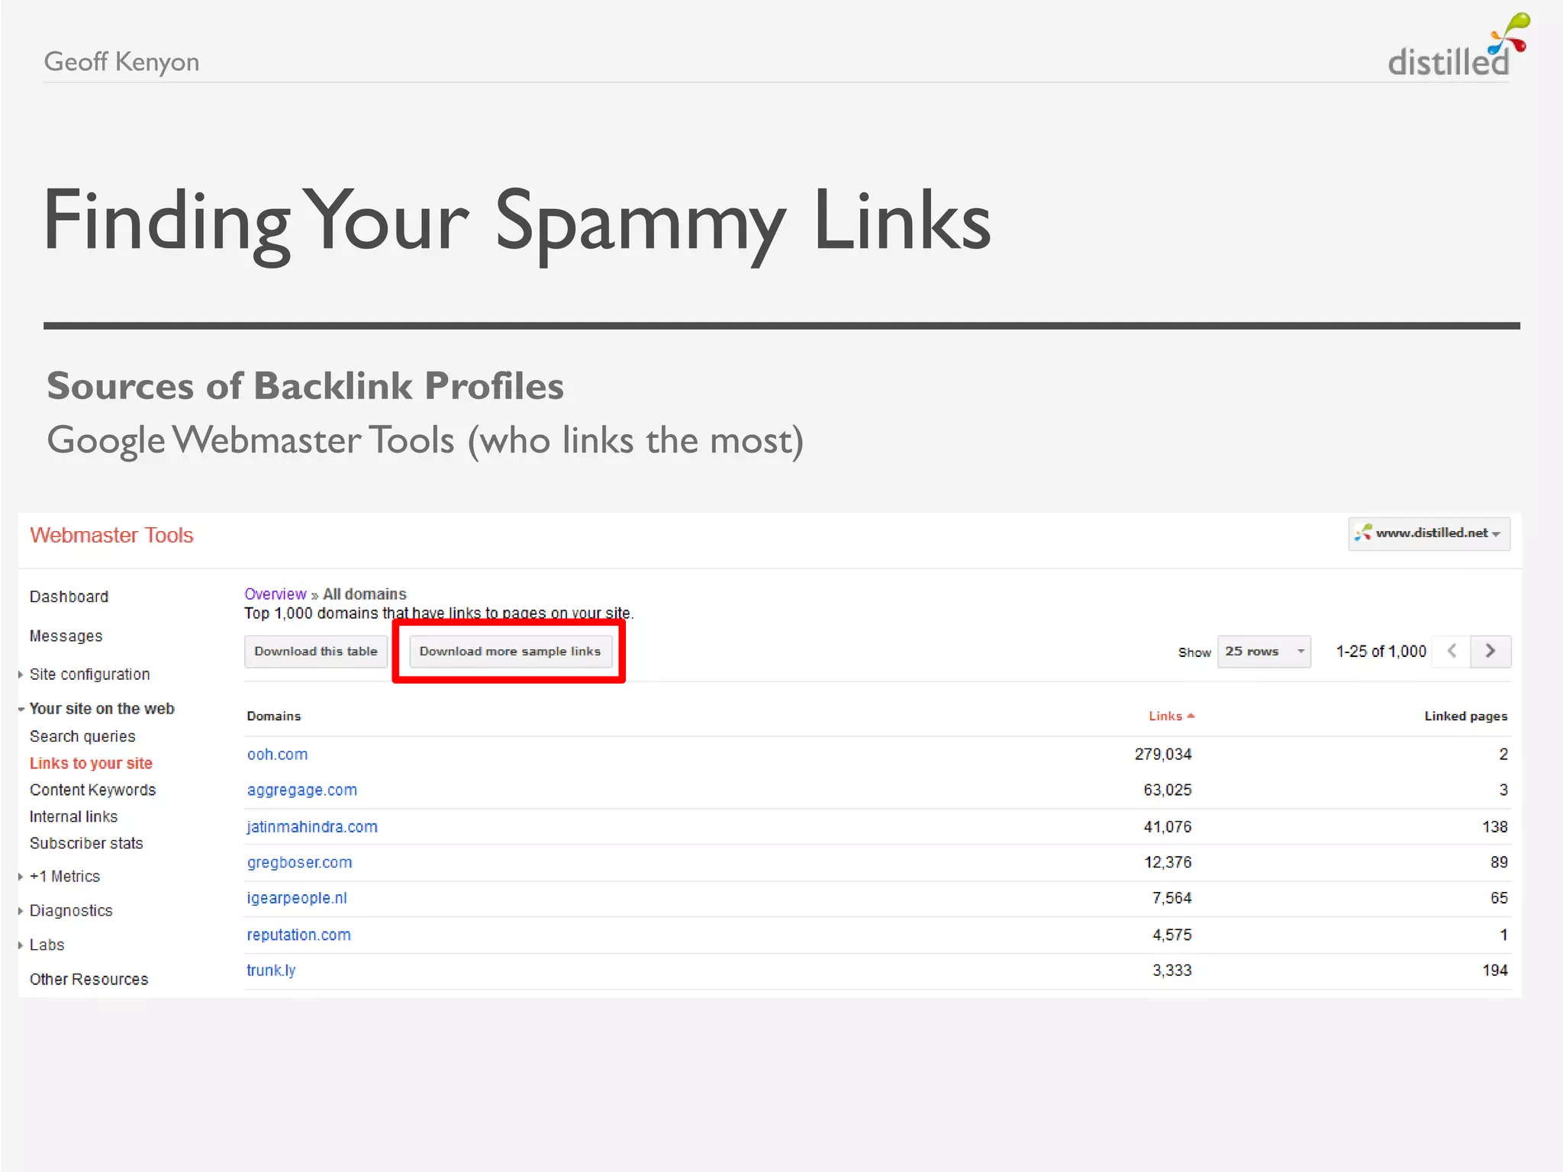Open Subscriber stats page
Viewport: 1563px width, 1172px height.
pos(86,843)
